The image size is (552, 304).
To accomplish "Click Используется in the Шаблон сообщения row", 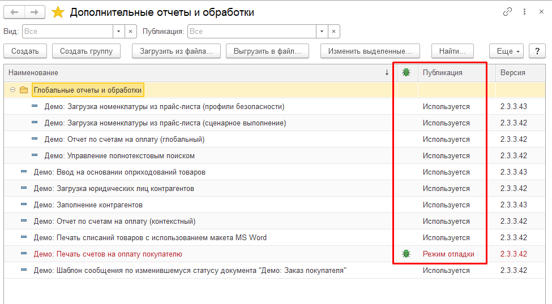I will point(446,271).
